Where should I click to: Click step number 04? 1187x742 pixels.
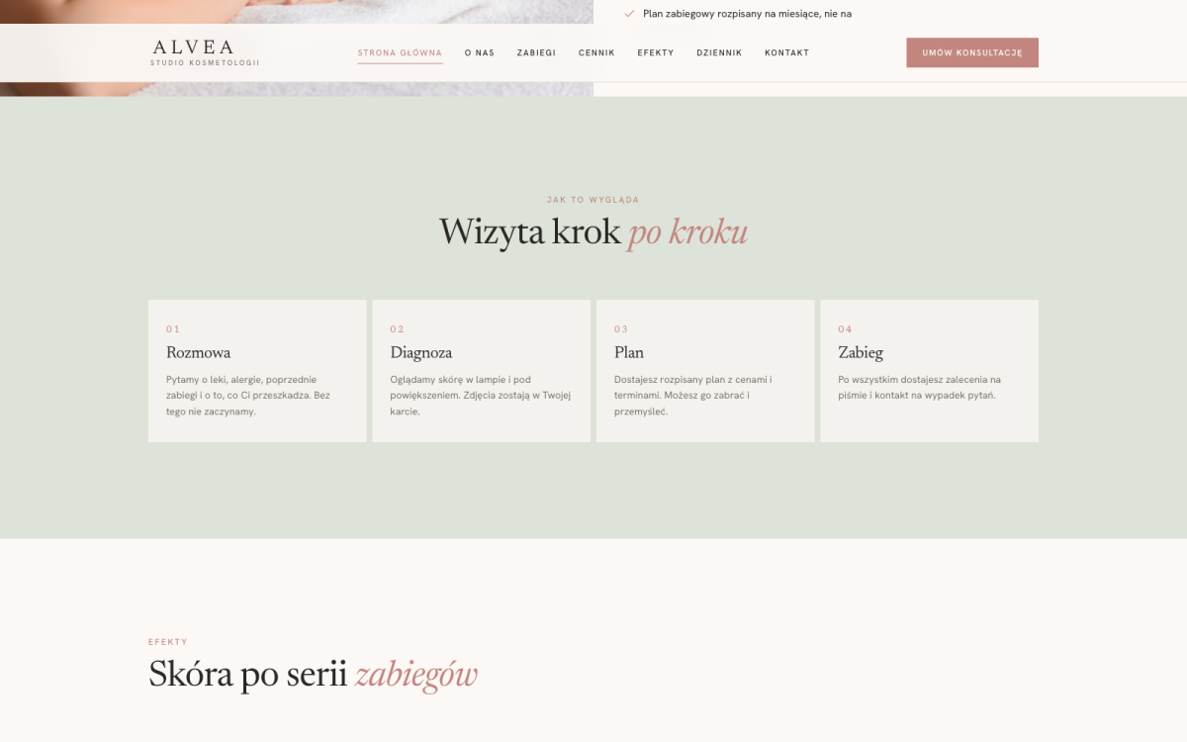(845, 329)
